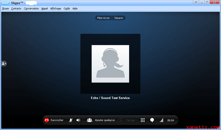
Task: Switch to Plein écran view
Action: coord(103,18)
